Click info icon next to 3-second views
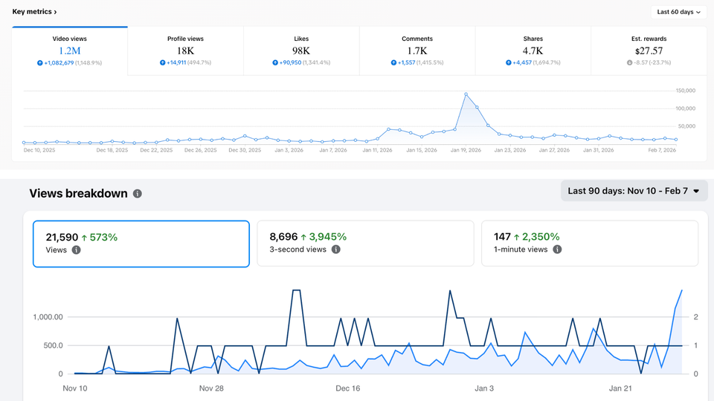 (336, 250)
